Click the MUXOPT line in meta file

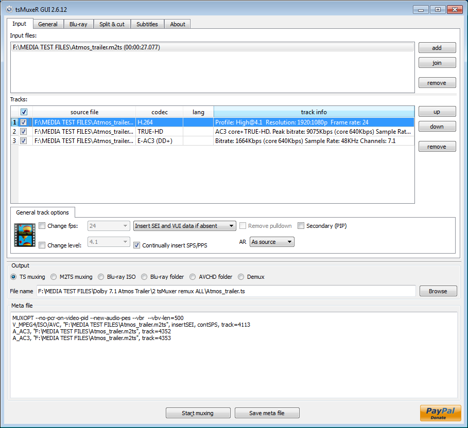(x=98, y=318)
